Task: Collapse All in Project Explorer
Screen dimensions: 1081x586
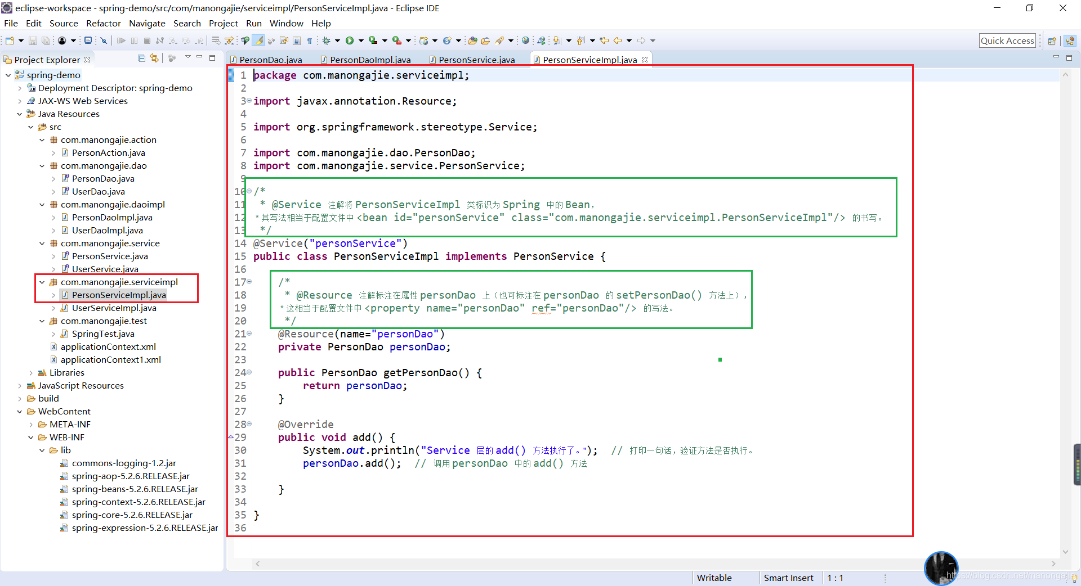Action: (141, 58)
